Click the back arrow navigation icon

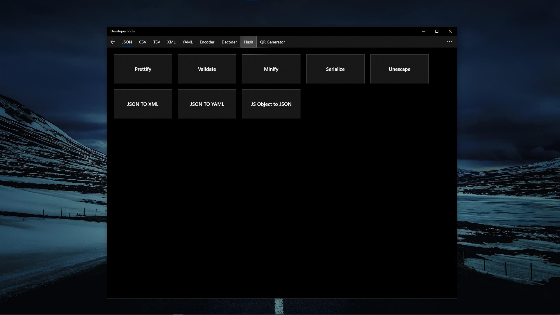(113, 42)
